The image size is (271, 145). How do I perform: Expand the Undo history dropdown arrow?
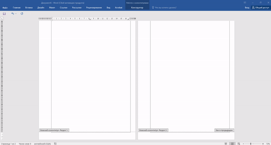coord(16,14)
